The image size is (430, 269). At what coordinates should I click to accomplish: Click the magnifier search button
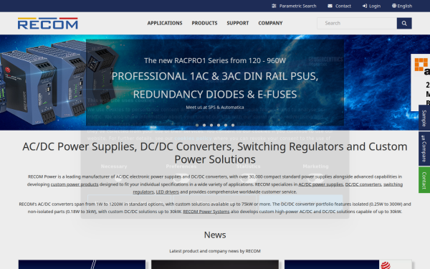point(404,24)
